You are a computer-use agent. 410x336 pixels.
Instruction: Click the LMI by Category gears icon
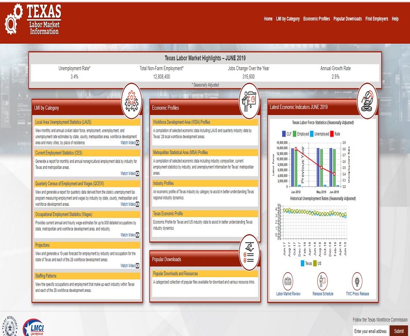coord(131,101)
